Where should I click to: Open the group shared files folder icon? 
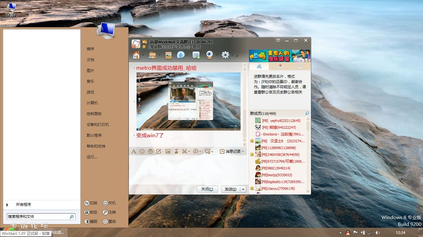coord(152,55)
